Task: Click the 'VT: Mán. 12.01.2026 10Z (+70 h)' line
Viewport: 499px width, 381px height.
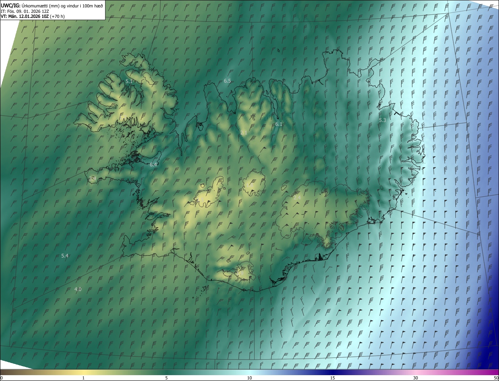Action: pyautogui.click(x=33, y=16)
